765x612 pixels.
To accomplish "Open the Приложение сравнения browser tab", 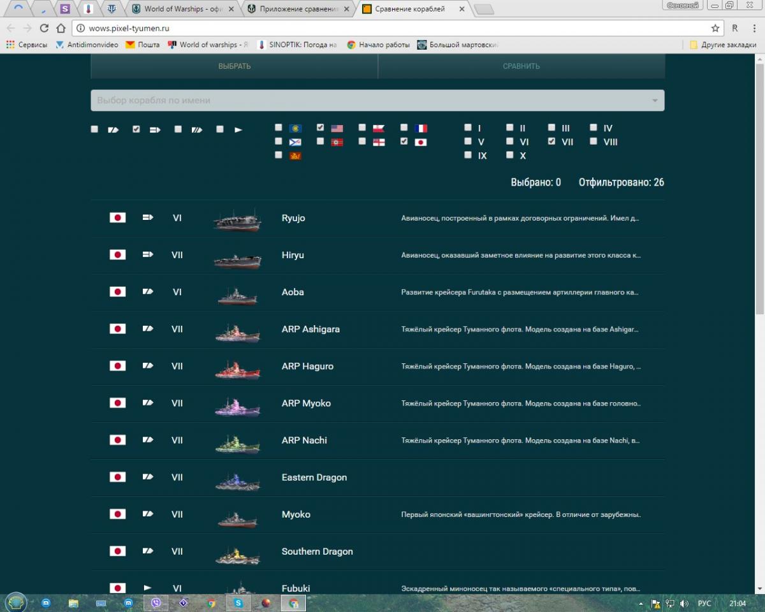I will [x=298, y=9].
